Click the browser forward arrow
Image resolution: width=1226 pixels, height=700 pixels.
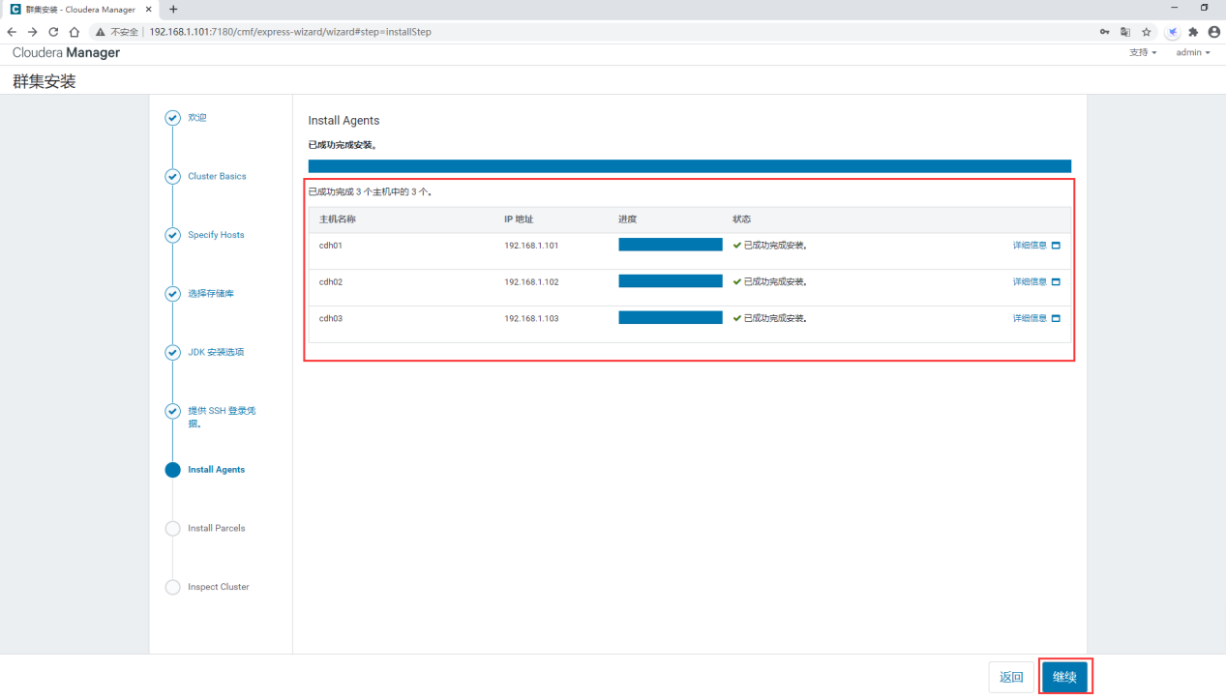pyautogui.click(x=32, y=32)
